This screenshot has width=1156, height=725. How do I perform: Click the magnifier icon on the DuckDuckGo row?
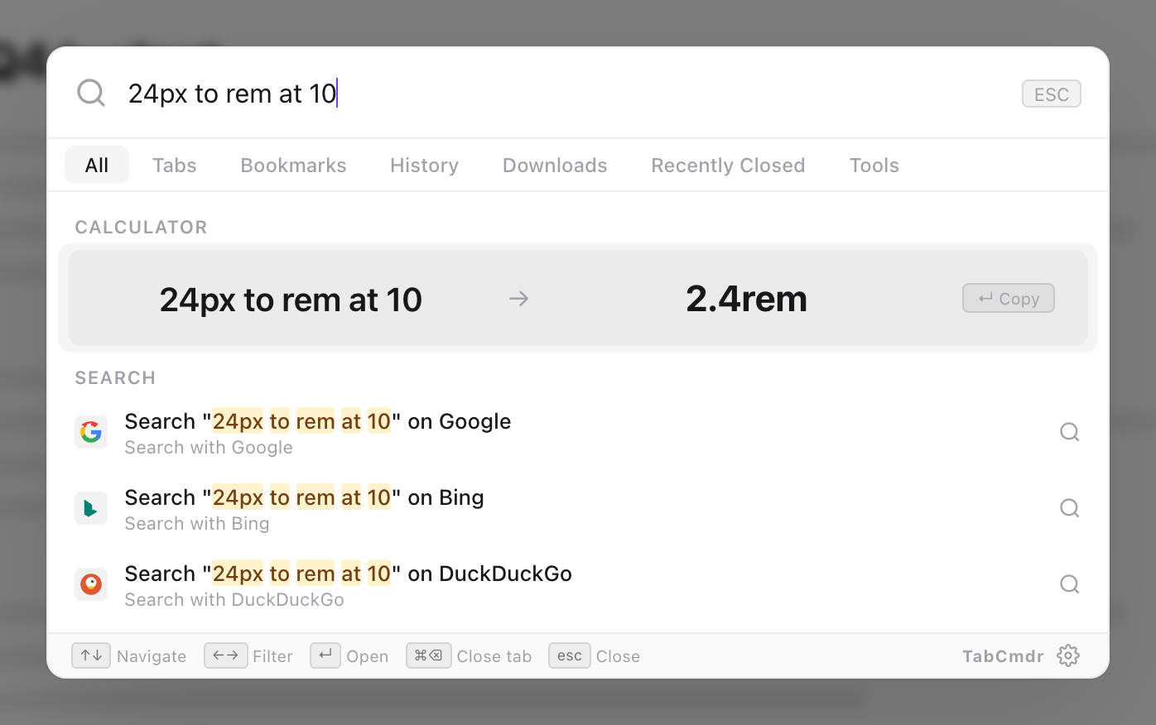point(1070,584)
